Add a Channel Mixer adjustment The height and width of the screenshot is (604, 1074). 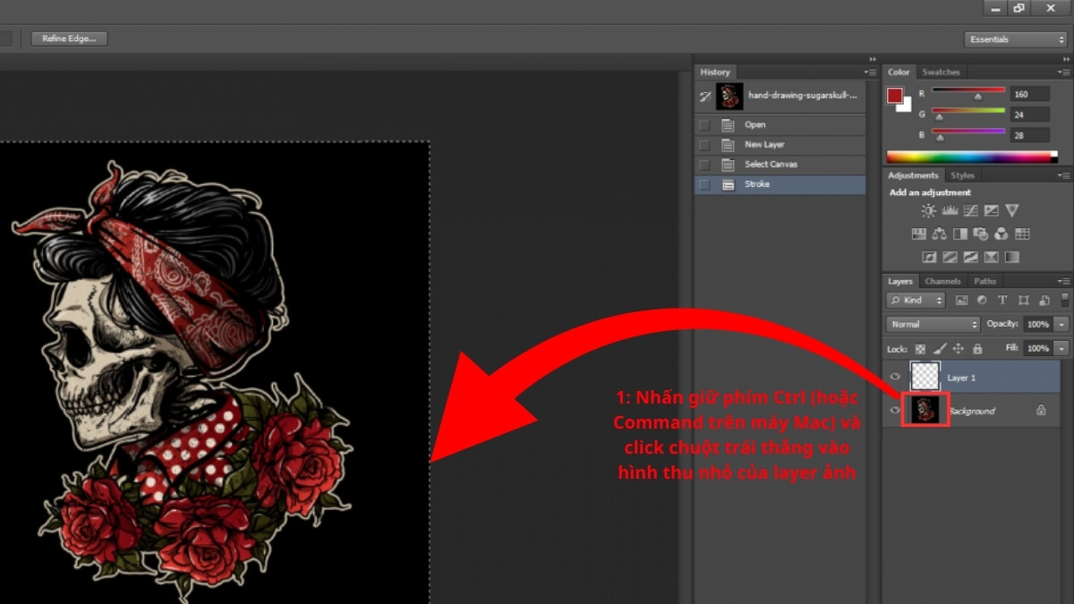tap(1001, 234)
